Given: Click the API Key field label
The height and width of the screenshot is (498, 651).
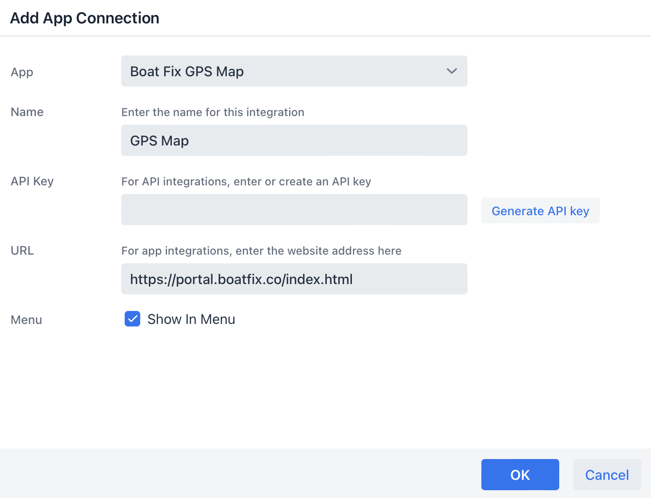Looking at the screenshot, I should point(32,181).
